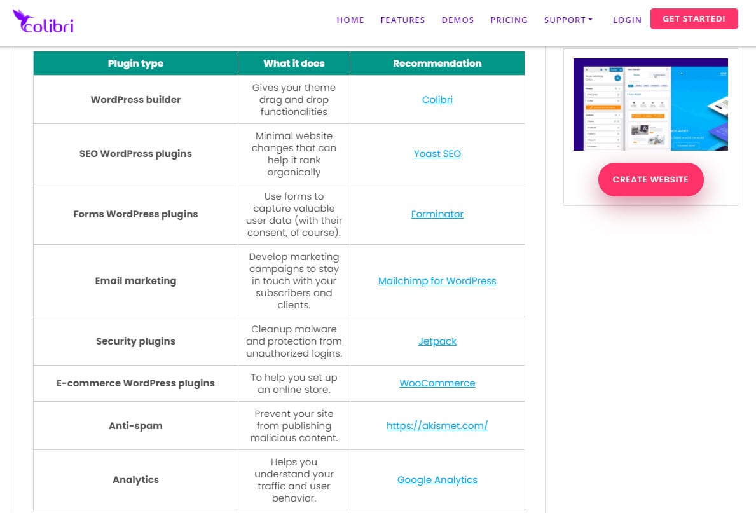Screen dimensions: 756x513
Task: Click the LOGIN link
Action: coord(627,20)
